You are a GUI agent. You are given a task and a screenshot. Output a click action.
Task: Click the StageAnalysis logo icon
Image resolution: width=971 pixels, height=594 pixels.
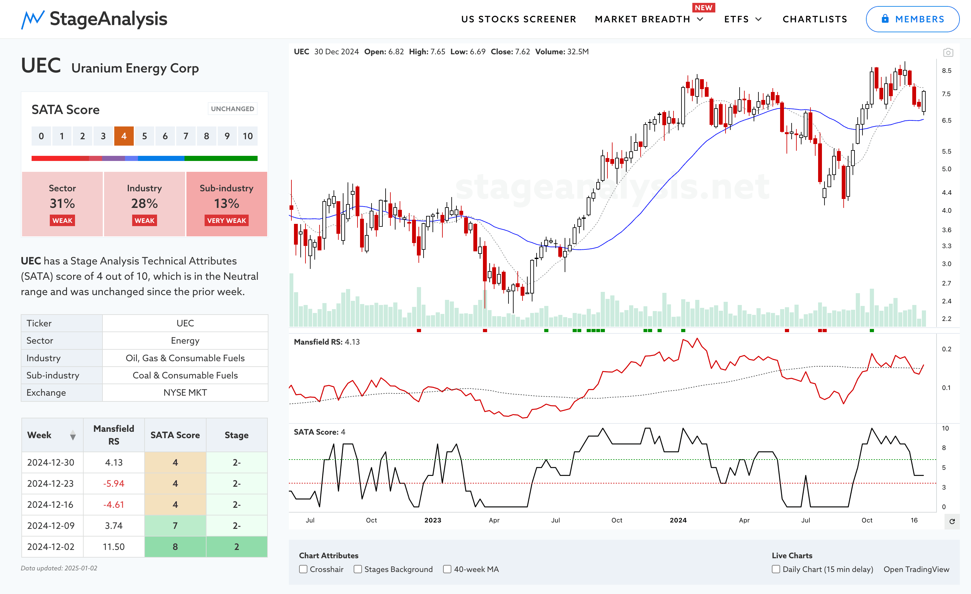pos(32,20)
